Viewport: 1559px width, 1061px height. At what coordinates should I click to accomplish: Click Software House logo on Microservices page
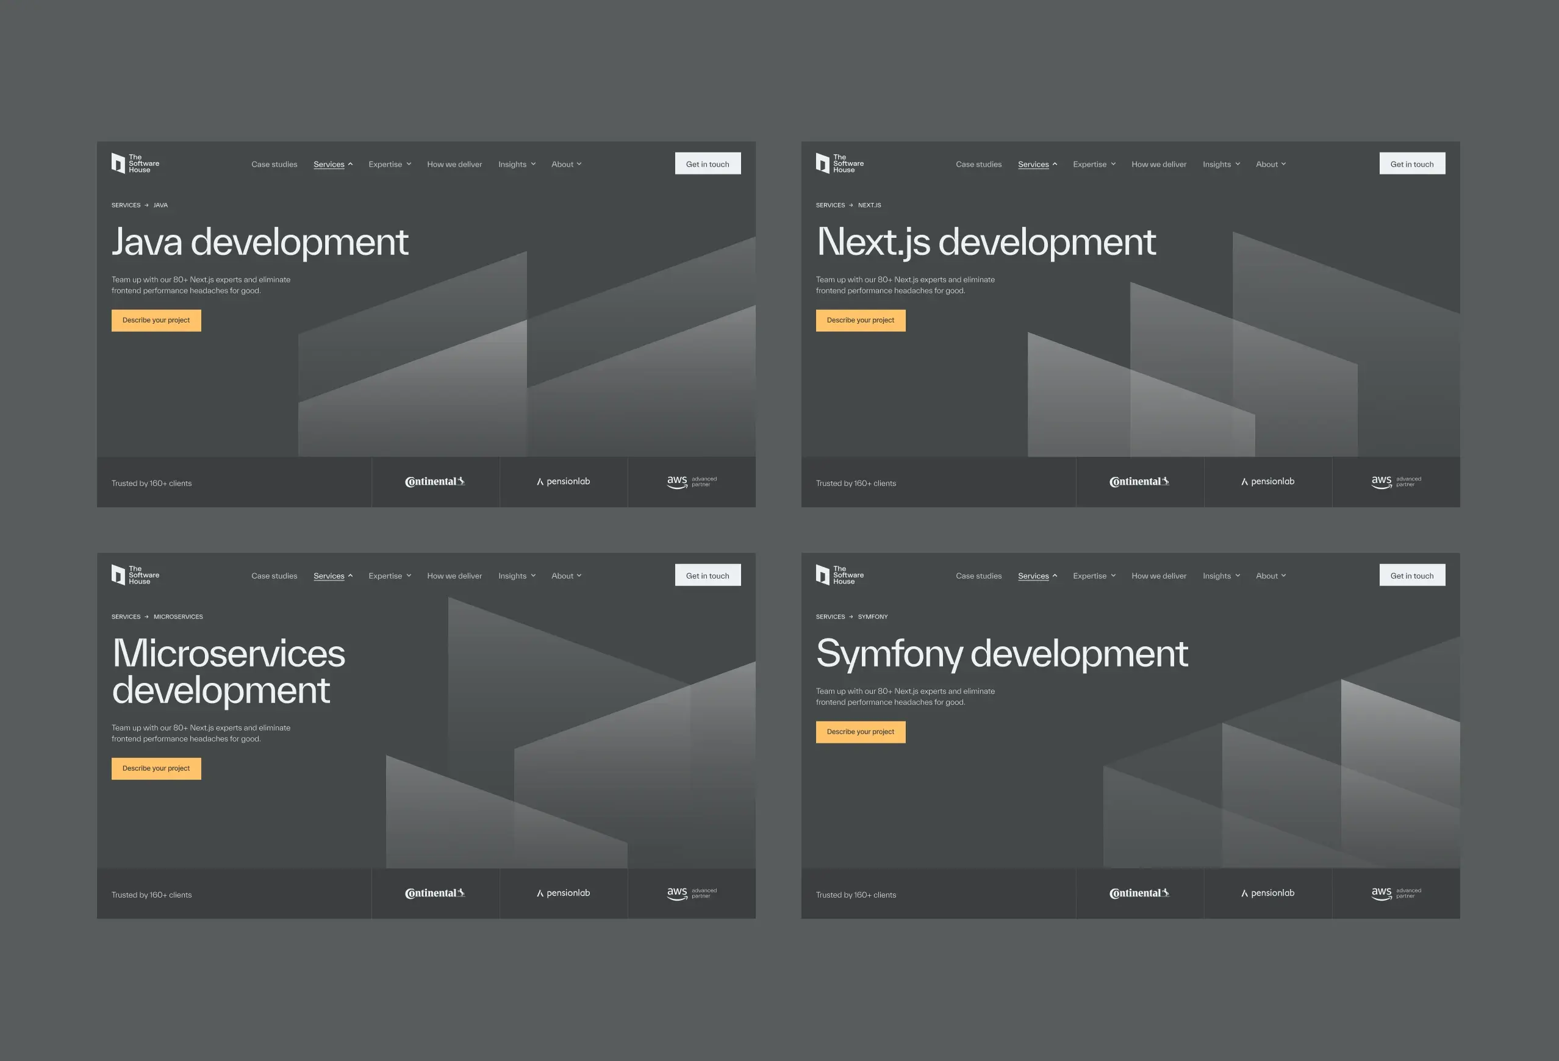click(x=135, y=575)
